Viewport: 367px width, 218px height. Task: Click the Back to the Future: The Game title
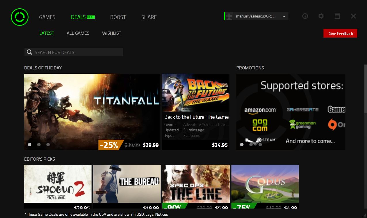pos(196,117)
